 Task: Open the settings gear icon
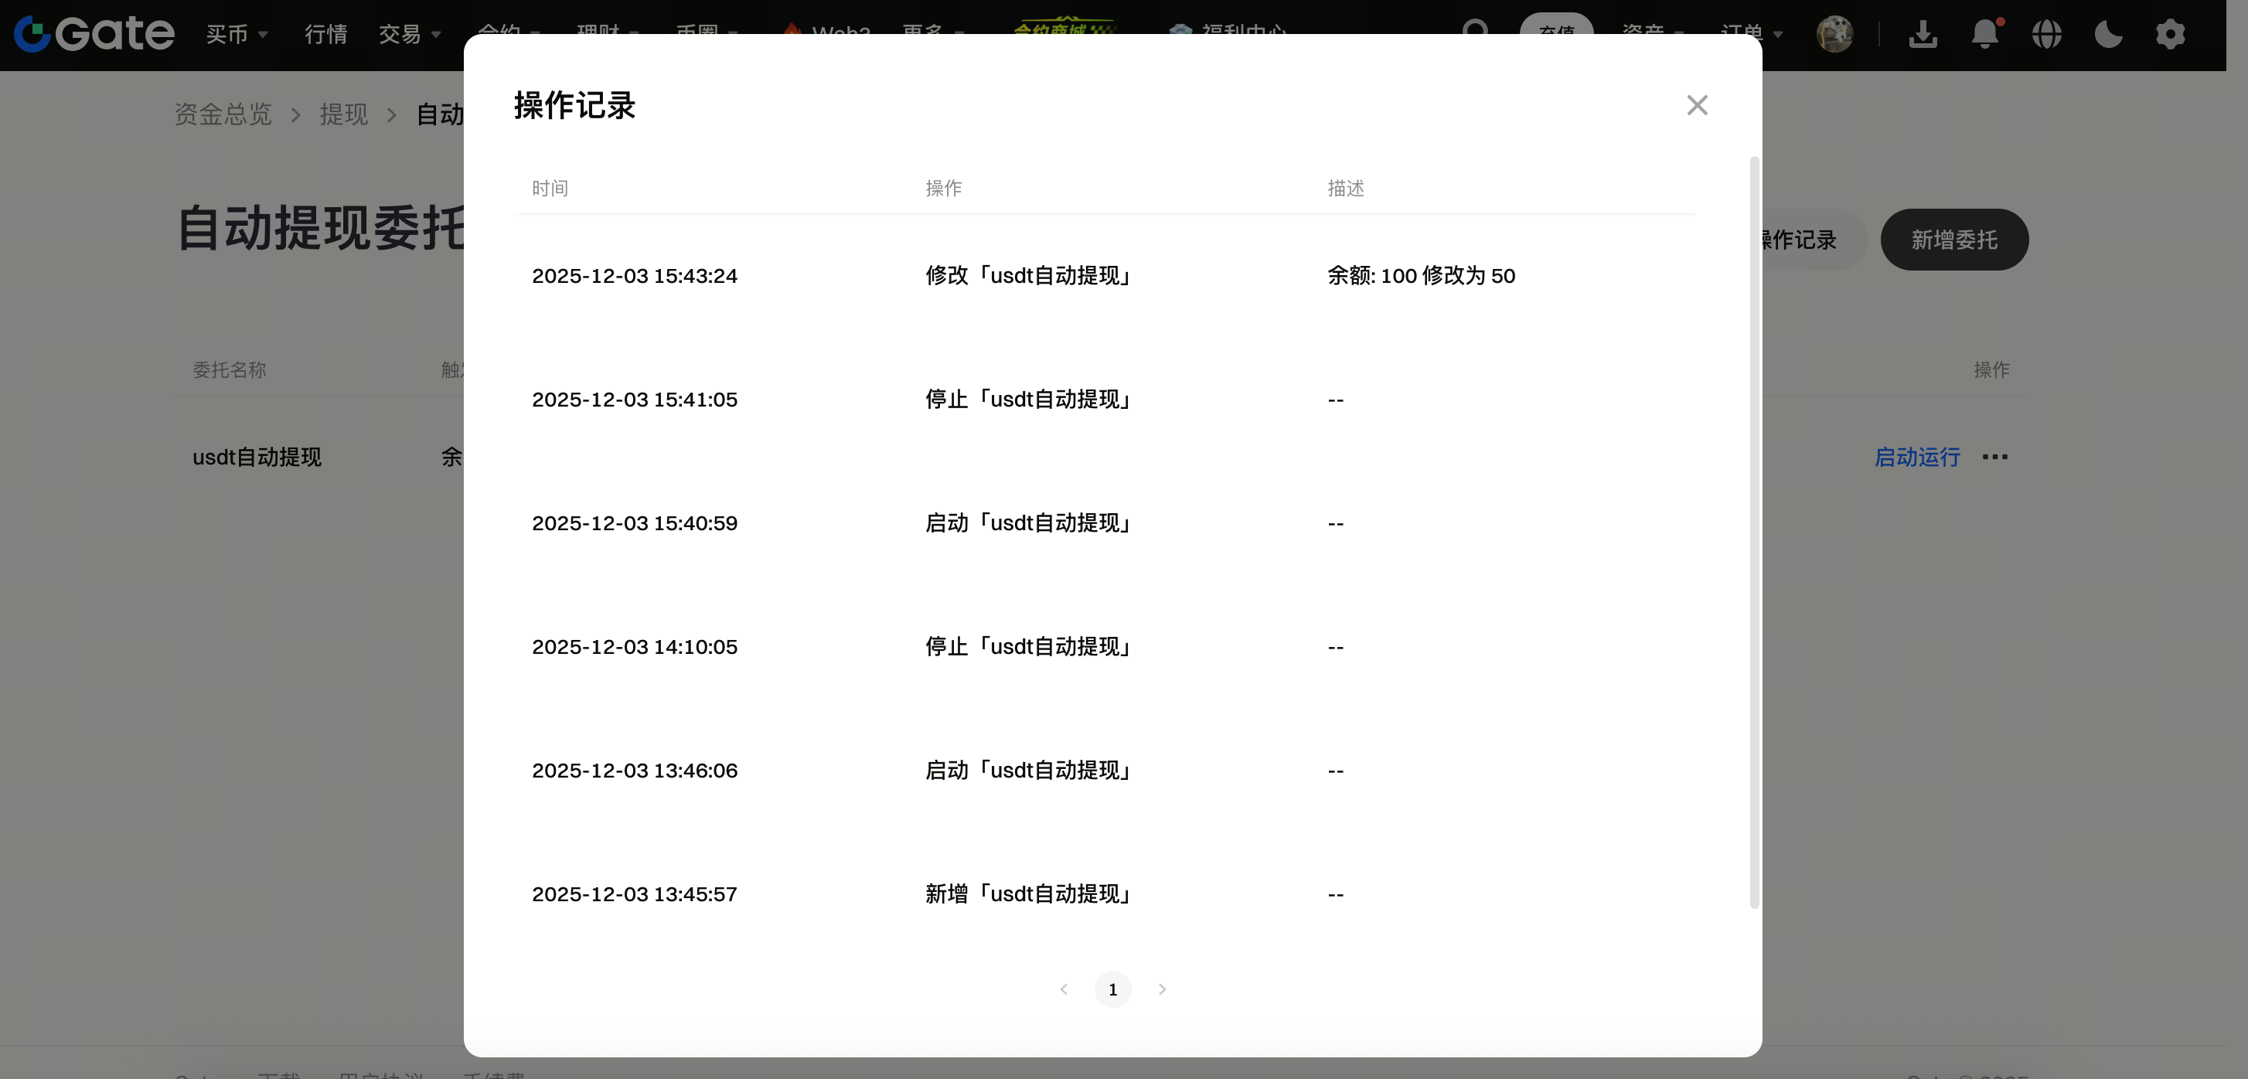[x=2171, y=34]
